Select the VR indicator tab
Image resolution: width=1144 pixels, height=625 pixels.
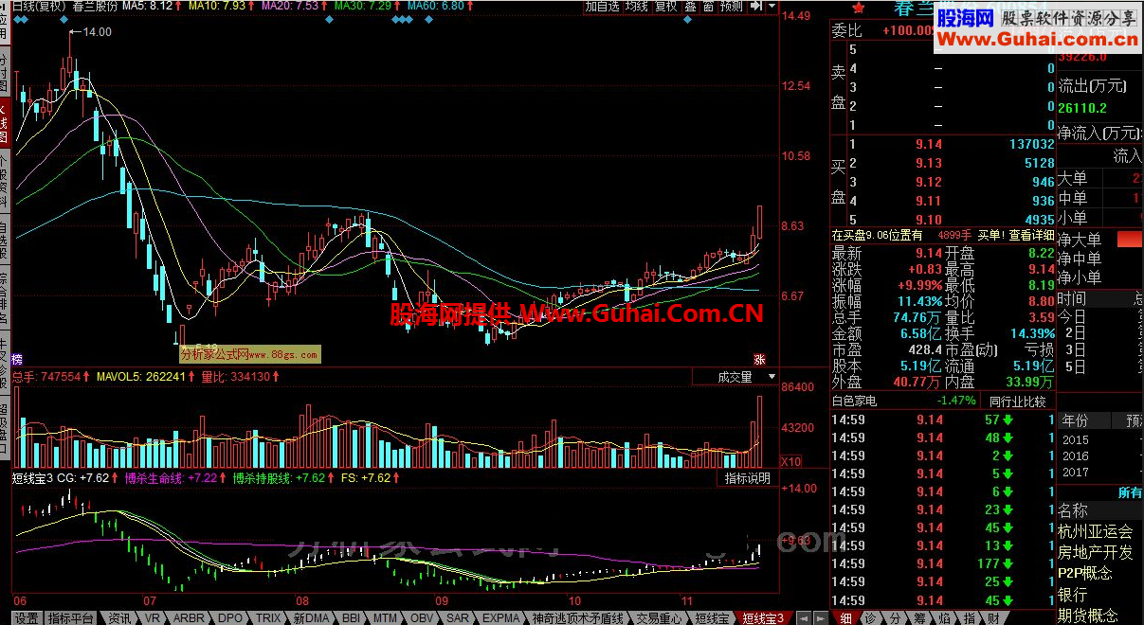pyautogui.click(x=152, y=618)
